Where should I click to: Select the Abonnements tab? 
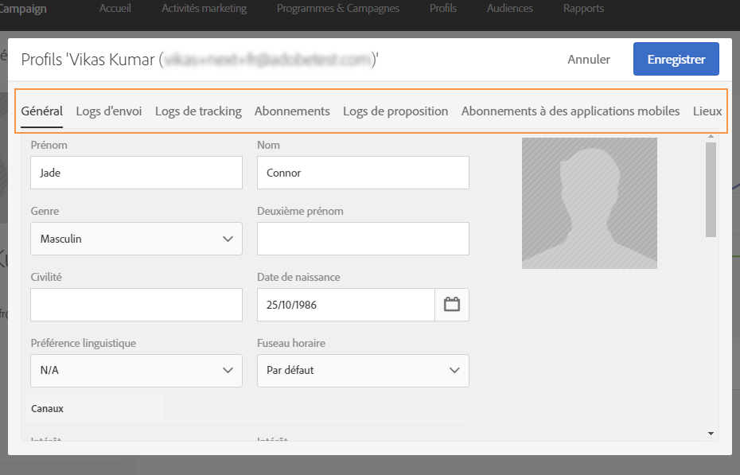click(x=292, y=111)
